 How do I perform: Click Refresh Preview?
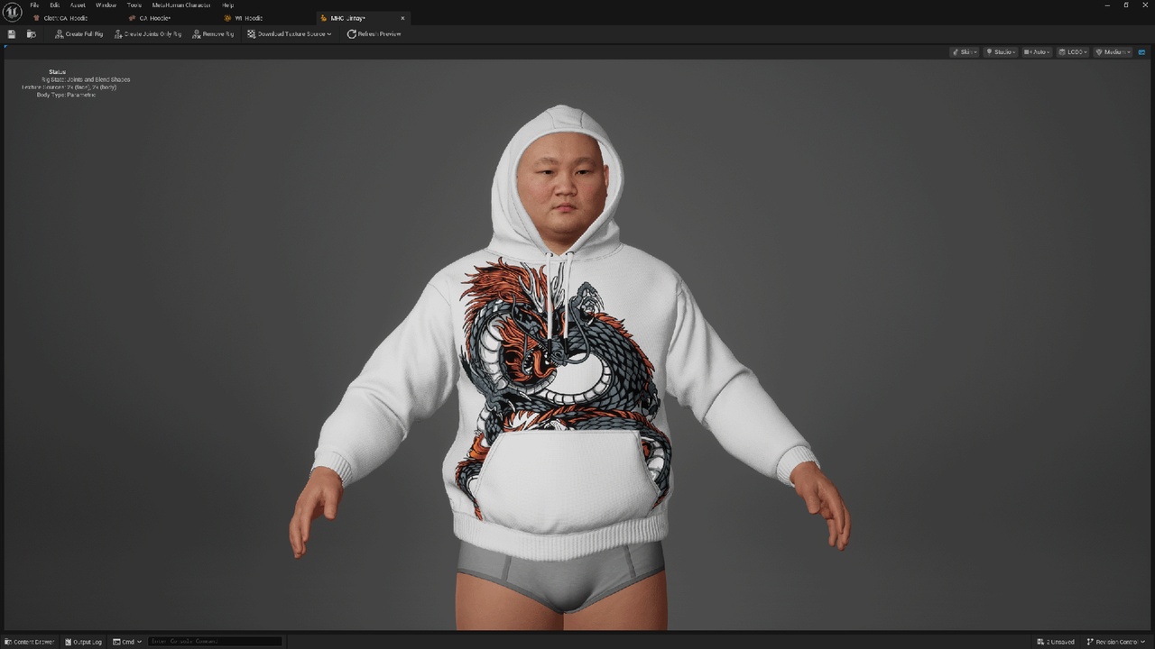coord(374,34)
